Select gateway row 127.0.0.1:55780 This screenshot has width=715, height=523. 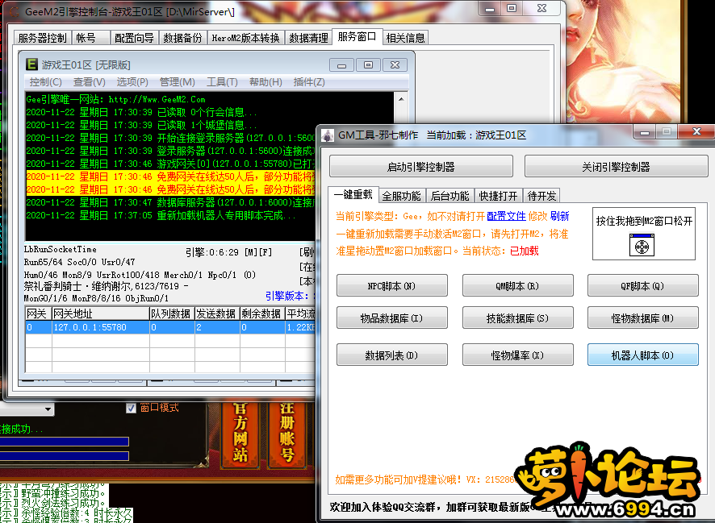(x=169, y=327)
